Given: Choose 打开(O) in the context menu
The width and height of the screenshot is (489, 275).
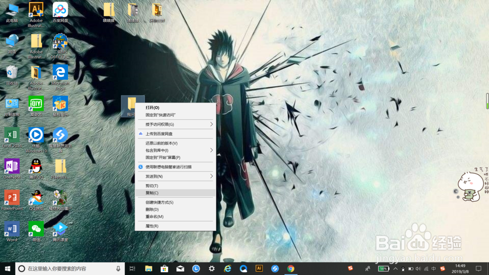Looking at the screenshot, I should (175, 107).
